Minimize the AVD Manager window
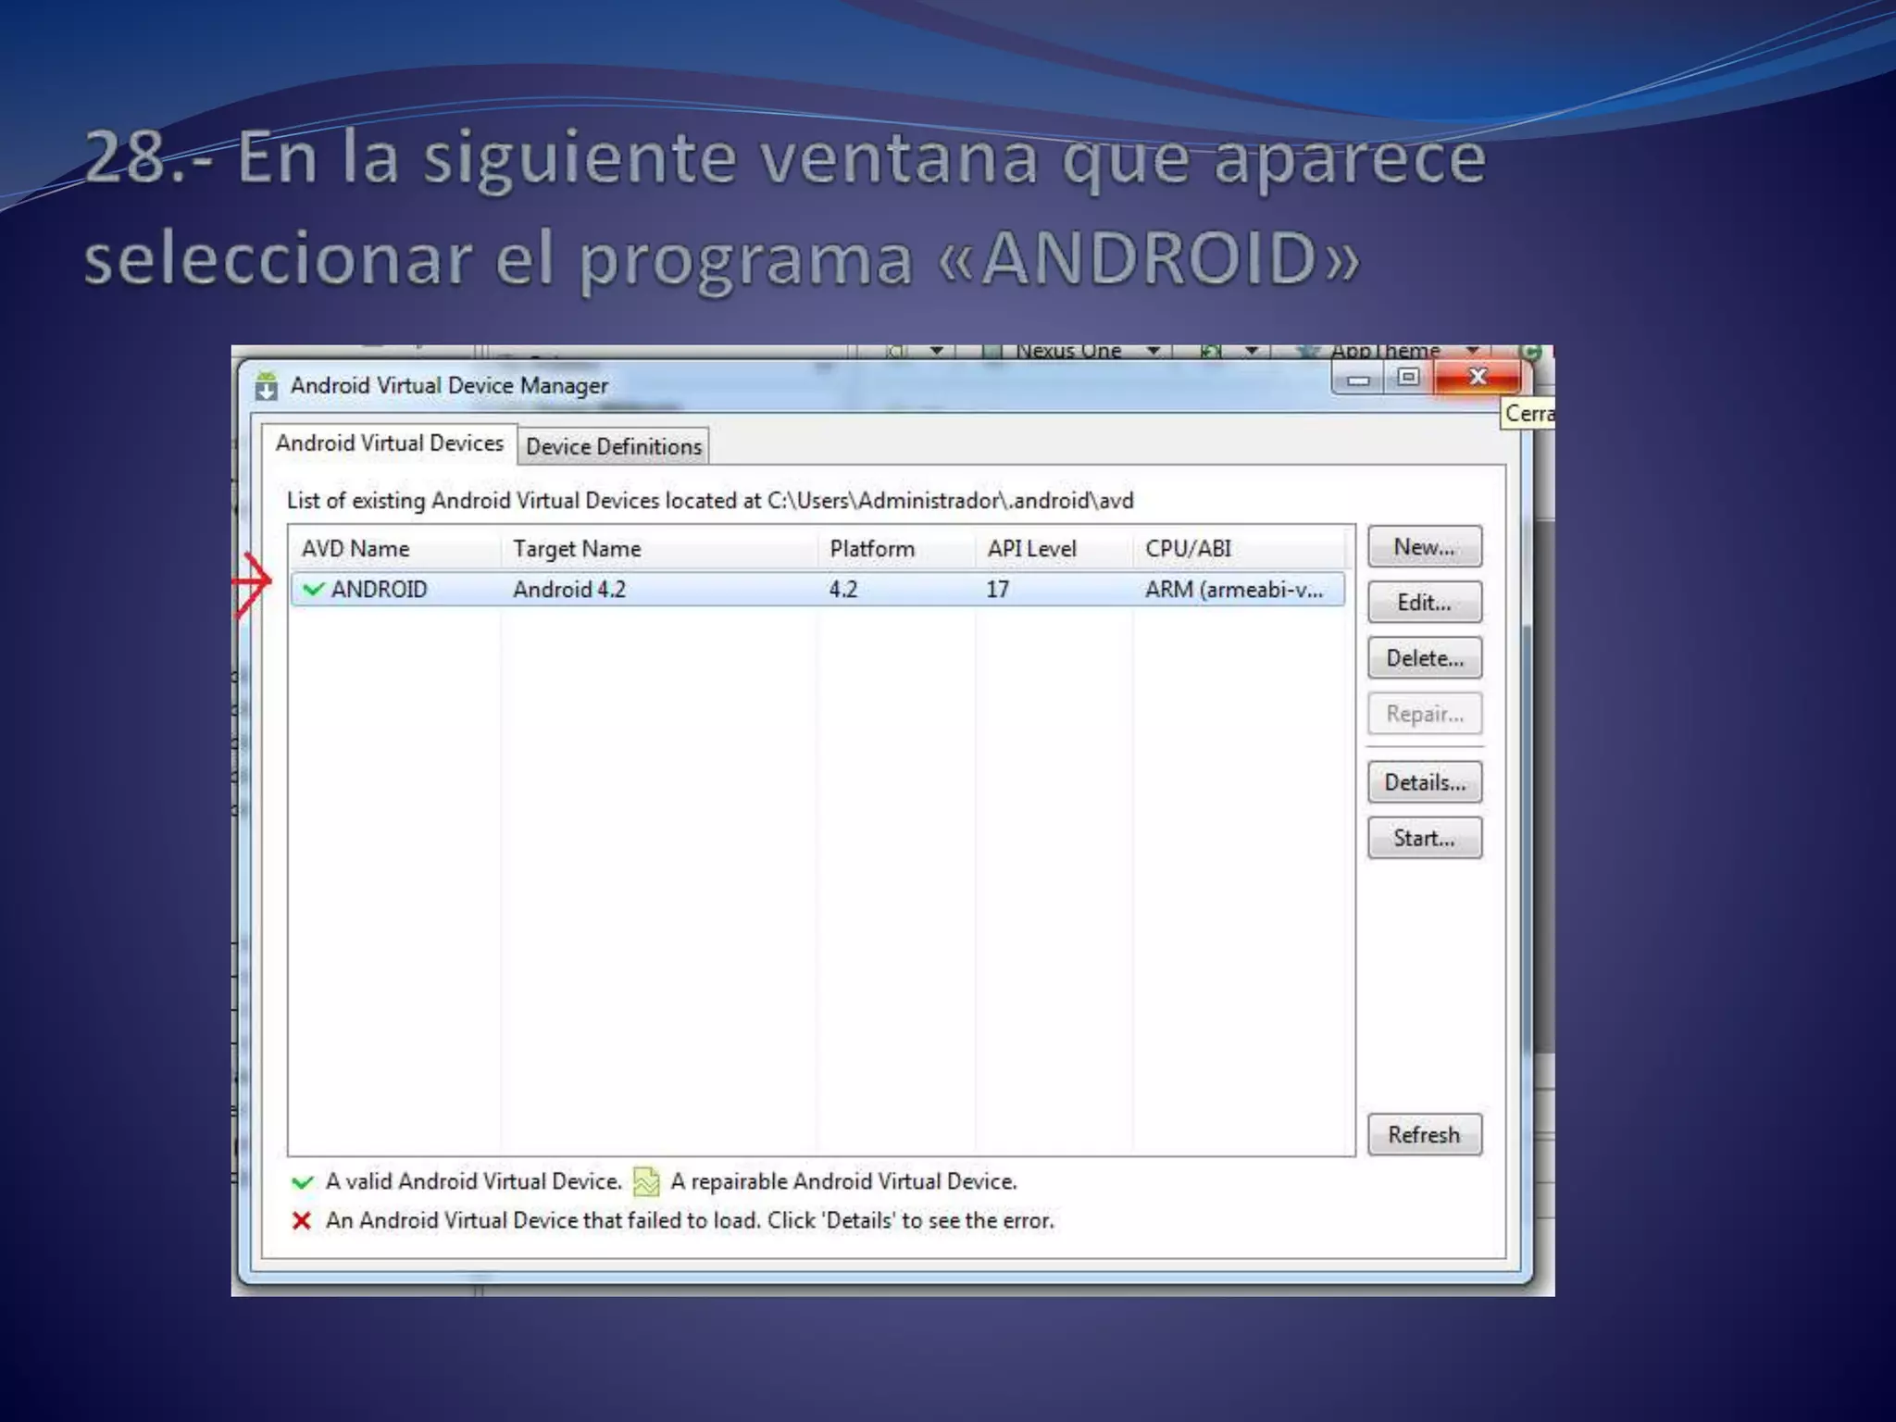This screenshot has width=1896, height=1422. click(x=1358, y=379)
